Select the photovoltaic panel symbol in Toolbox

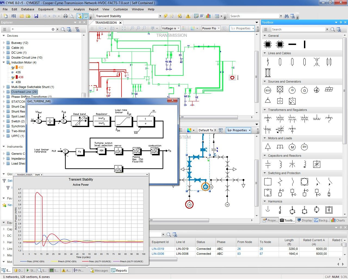[x=329, y=89]
